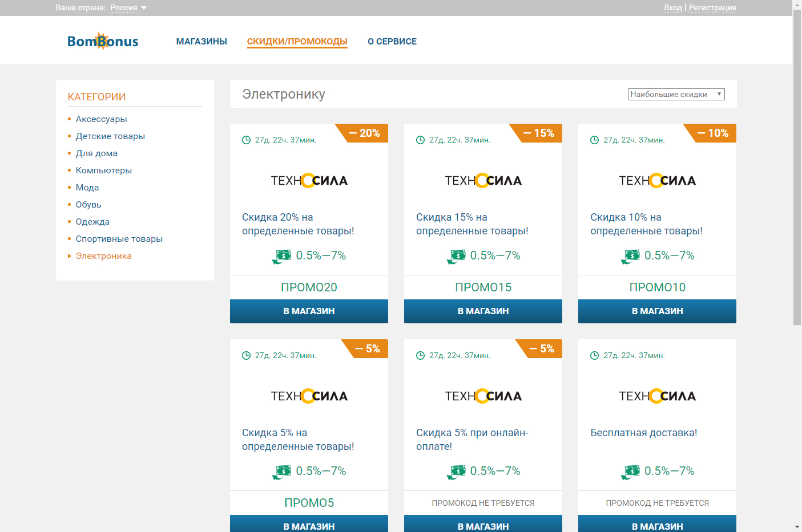Click the clock icon on the online payment 5% card

tap(421, 356)
